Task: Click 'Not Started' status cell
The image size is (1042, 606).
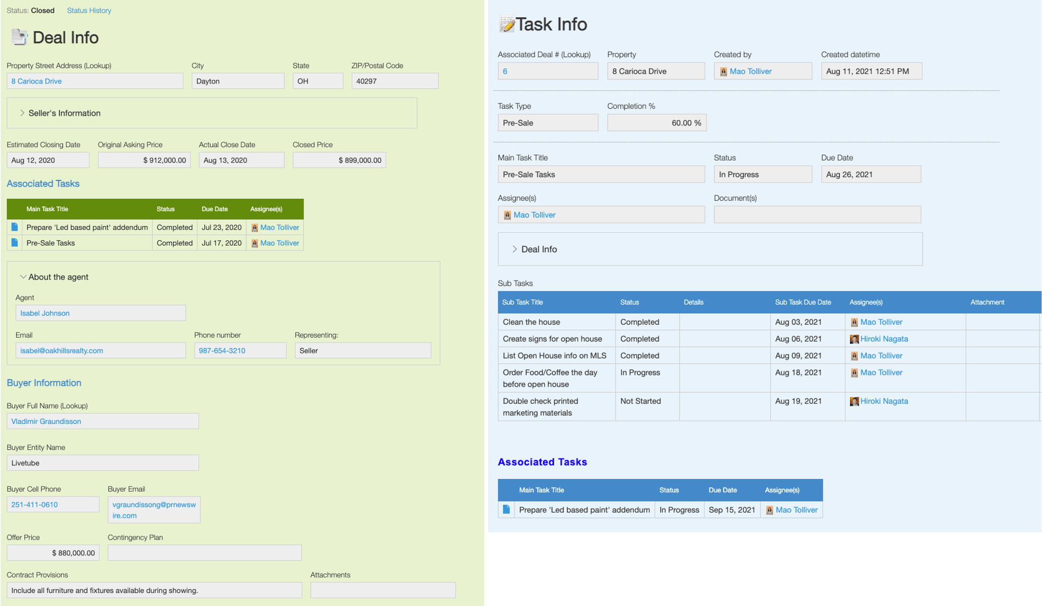Action: (647, 407)
